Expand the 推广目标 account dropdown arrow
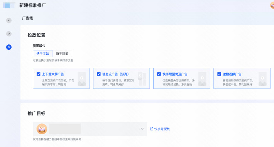Viewport: 274px width, 147px height. pos(142,129)
